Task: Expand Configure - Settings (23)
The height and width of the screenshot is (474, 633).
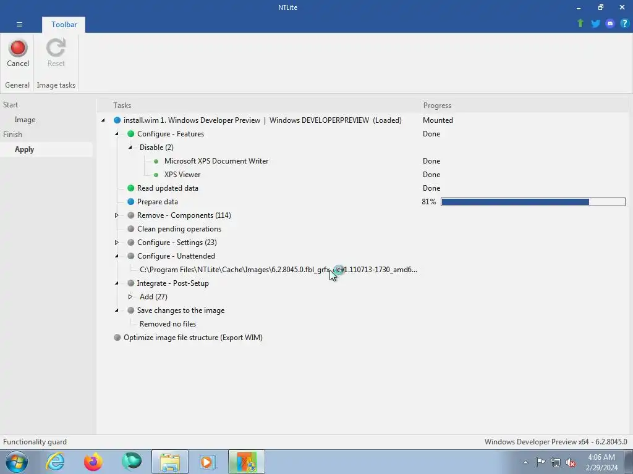Action: [x=117, y=242]
